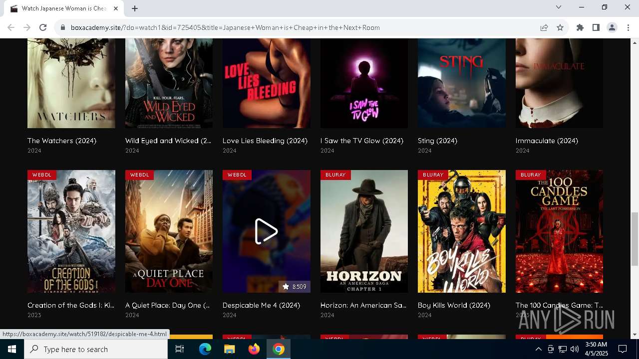Open the Chrome profile avatar
639x359 pixels.
pyautogui.click(x=612, y=27)
